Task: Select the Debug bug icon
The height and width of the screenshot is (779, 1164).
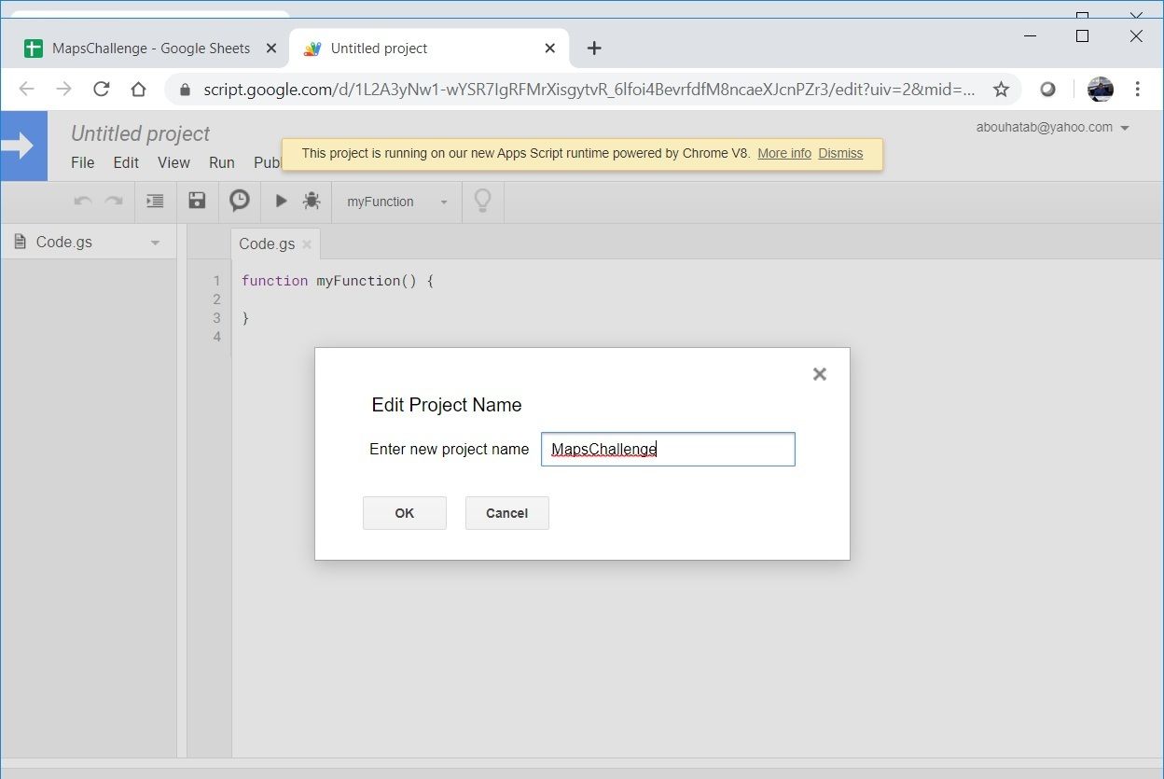Action: [x=312, y=201]
